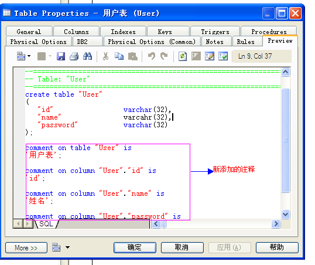315x265 pixels.
Task: Click the misspelled 'varcahr(32),' text
Action: [147, 117]
